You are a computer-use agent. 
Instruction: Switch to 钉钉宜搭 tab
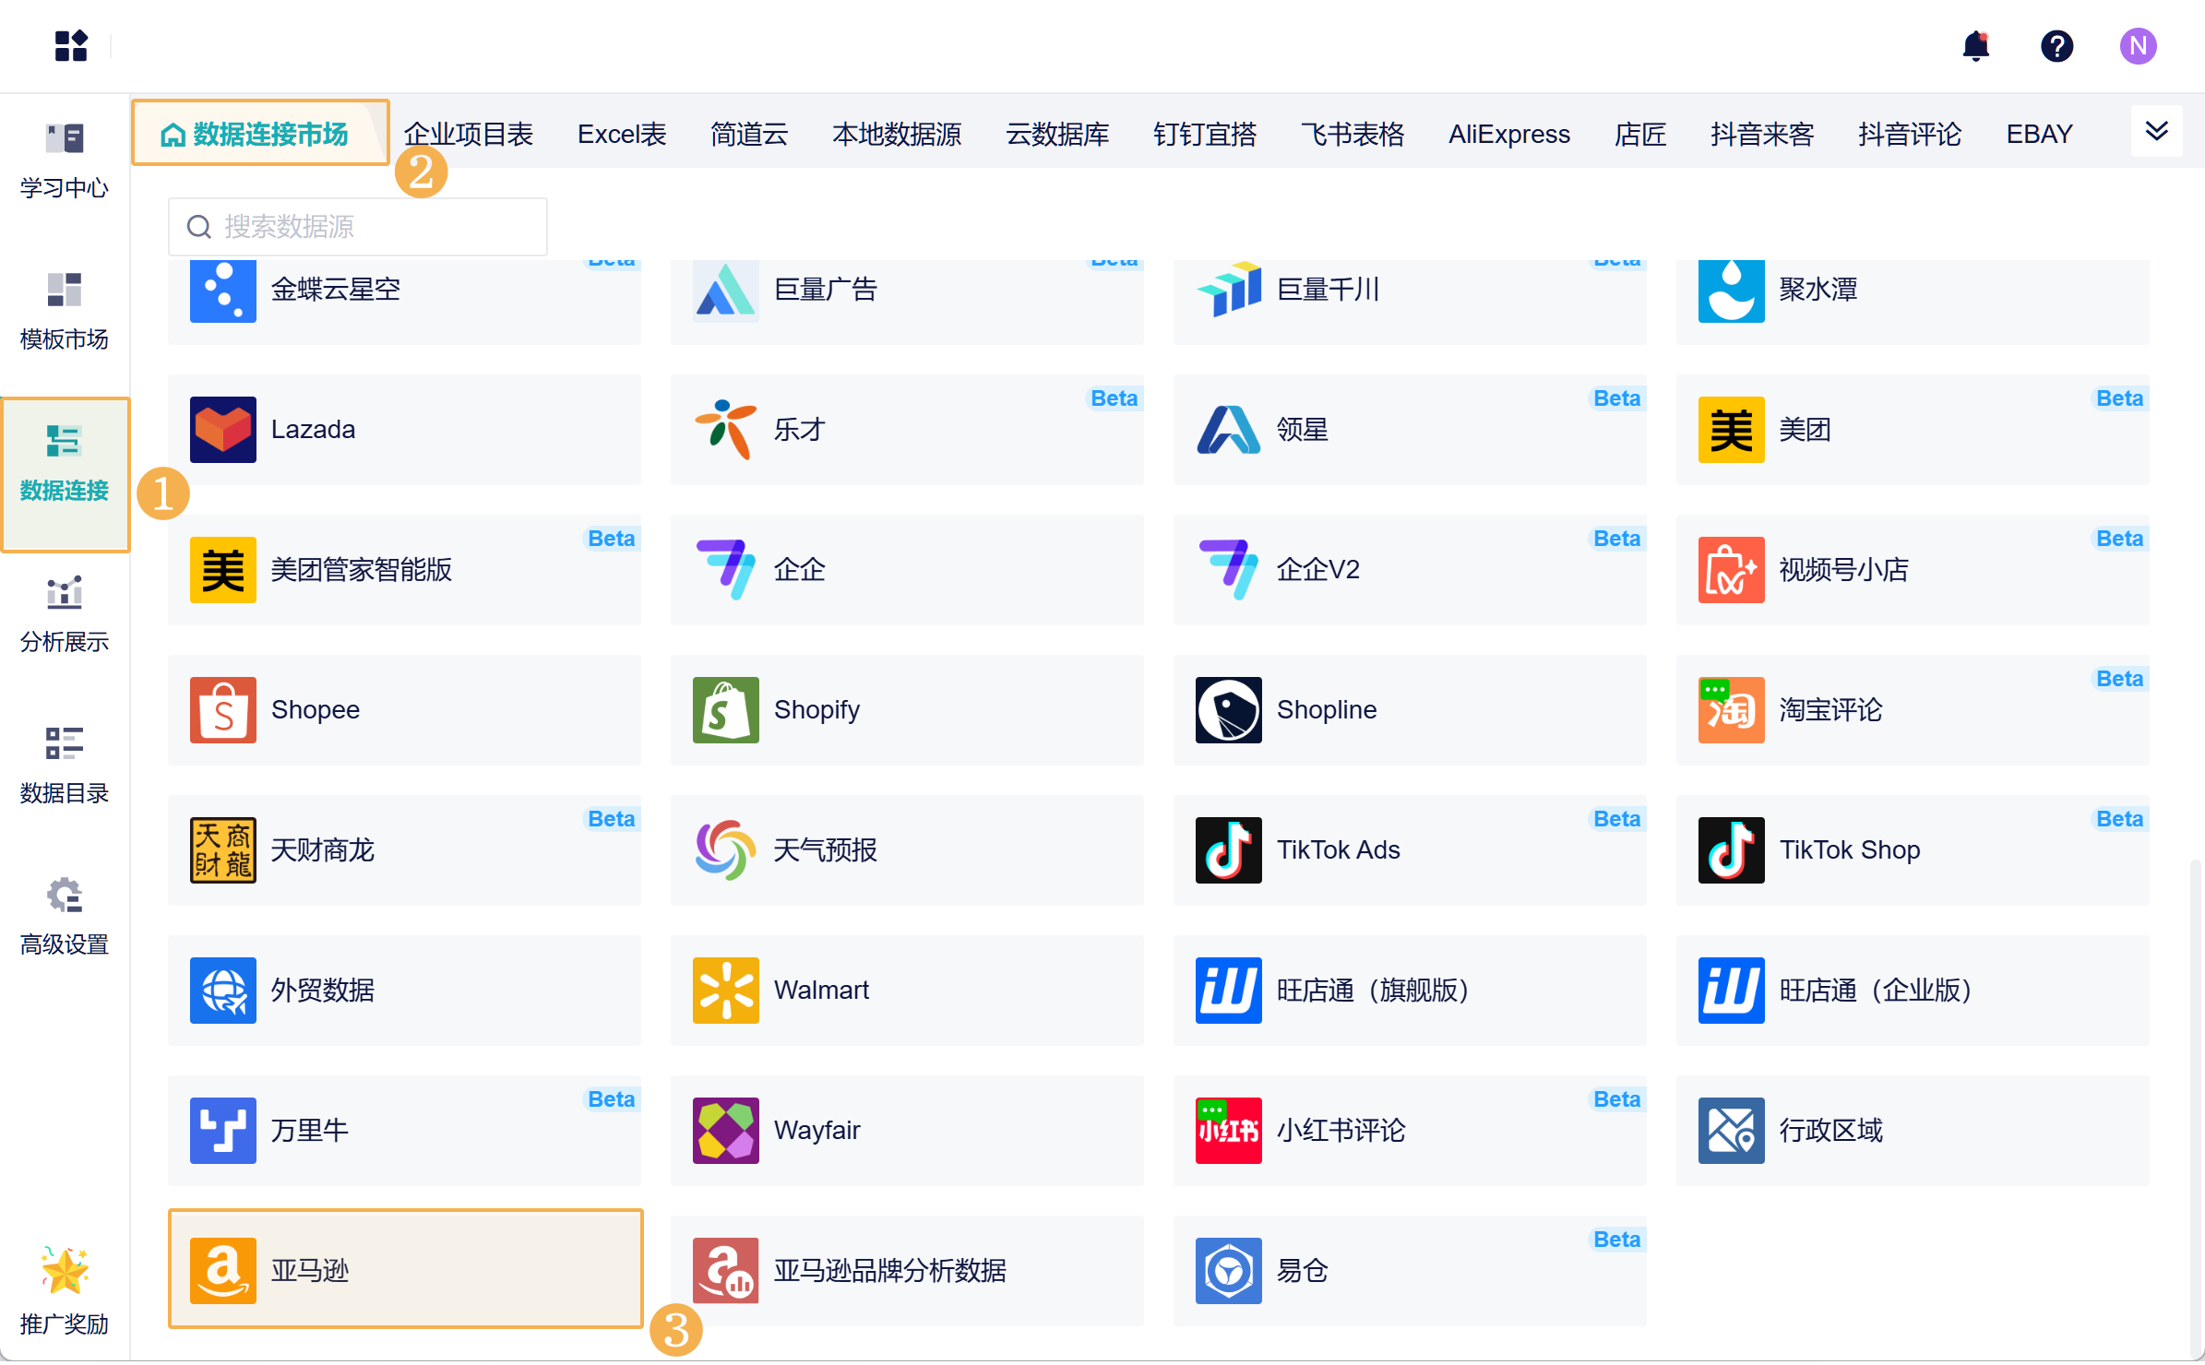(x=1205, y=135)
